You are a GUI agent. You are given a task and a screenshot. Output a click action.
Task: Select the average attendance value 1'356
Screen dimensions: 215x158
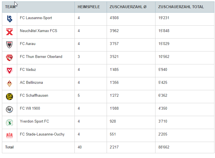pyautogui.click(x=114, y=83)
